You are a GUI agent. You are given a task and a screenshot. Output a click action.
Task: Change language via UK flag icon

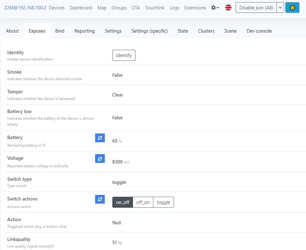click(x=228, y=8)
